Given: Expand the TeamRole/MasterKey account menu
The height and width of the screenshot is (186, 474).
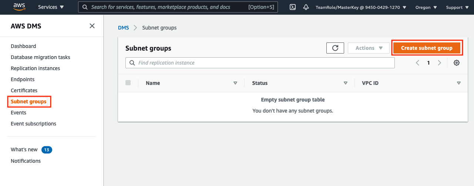Looking at the screenshot, I should point(361,7).
